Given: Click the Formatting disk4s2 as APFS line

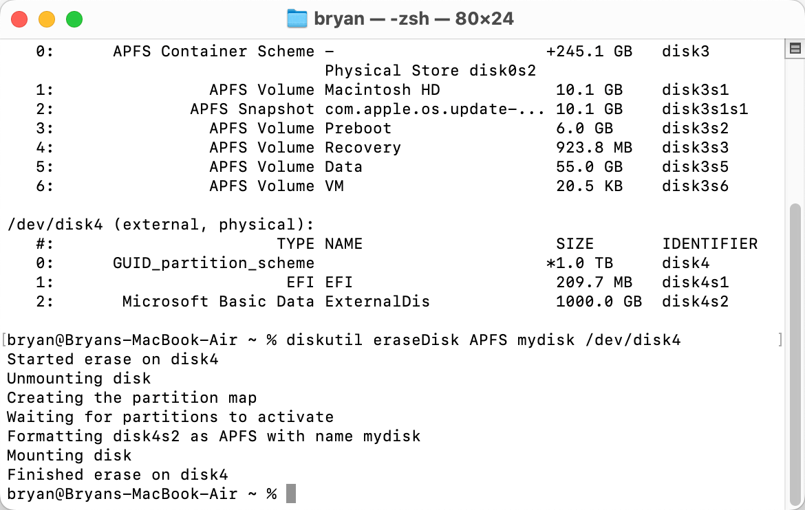Looking at the screenshot, I should click(213, 436).
